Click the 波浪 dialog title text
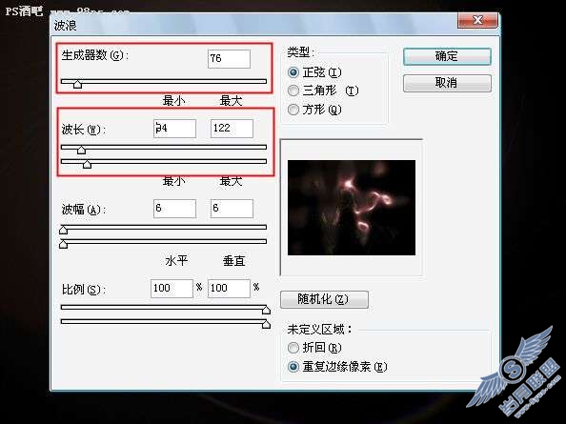Screen dimensions: 566x424 [66, 26]
